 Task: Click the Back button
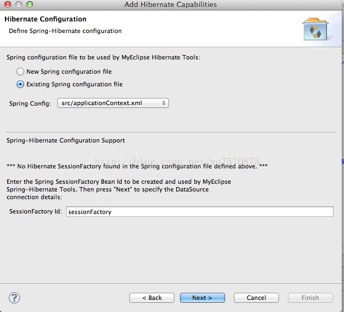click(x=152, y=298)
